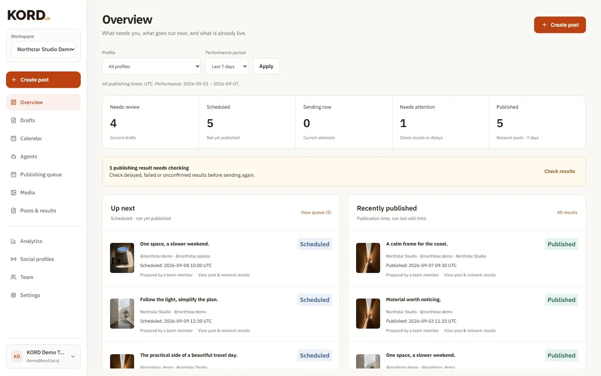
Task: Open thumbnail of 'Material worth noticing'
Action: click(x=368, y=314)
